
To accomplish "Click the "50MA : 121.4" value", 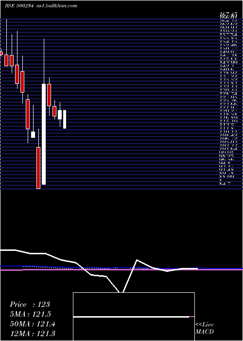I will click(33, 324).
